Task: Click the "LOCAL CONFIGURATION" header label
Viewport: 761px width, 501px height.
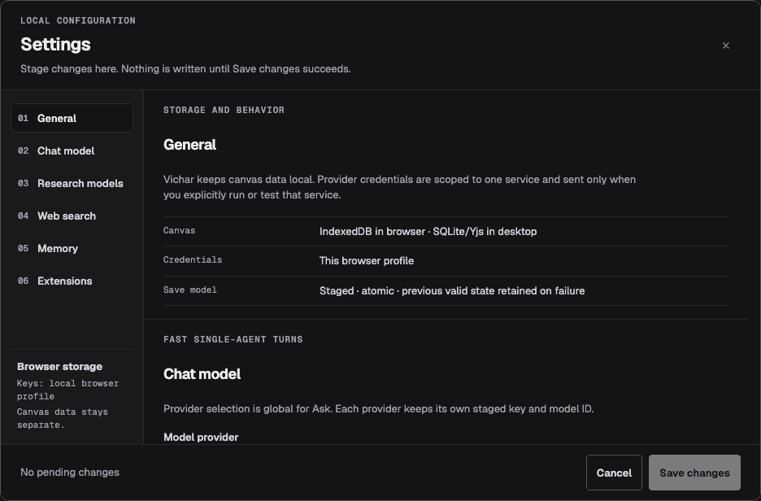Action: click(x=78, y=20)
